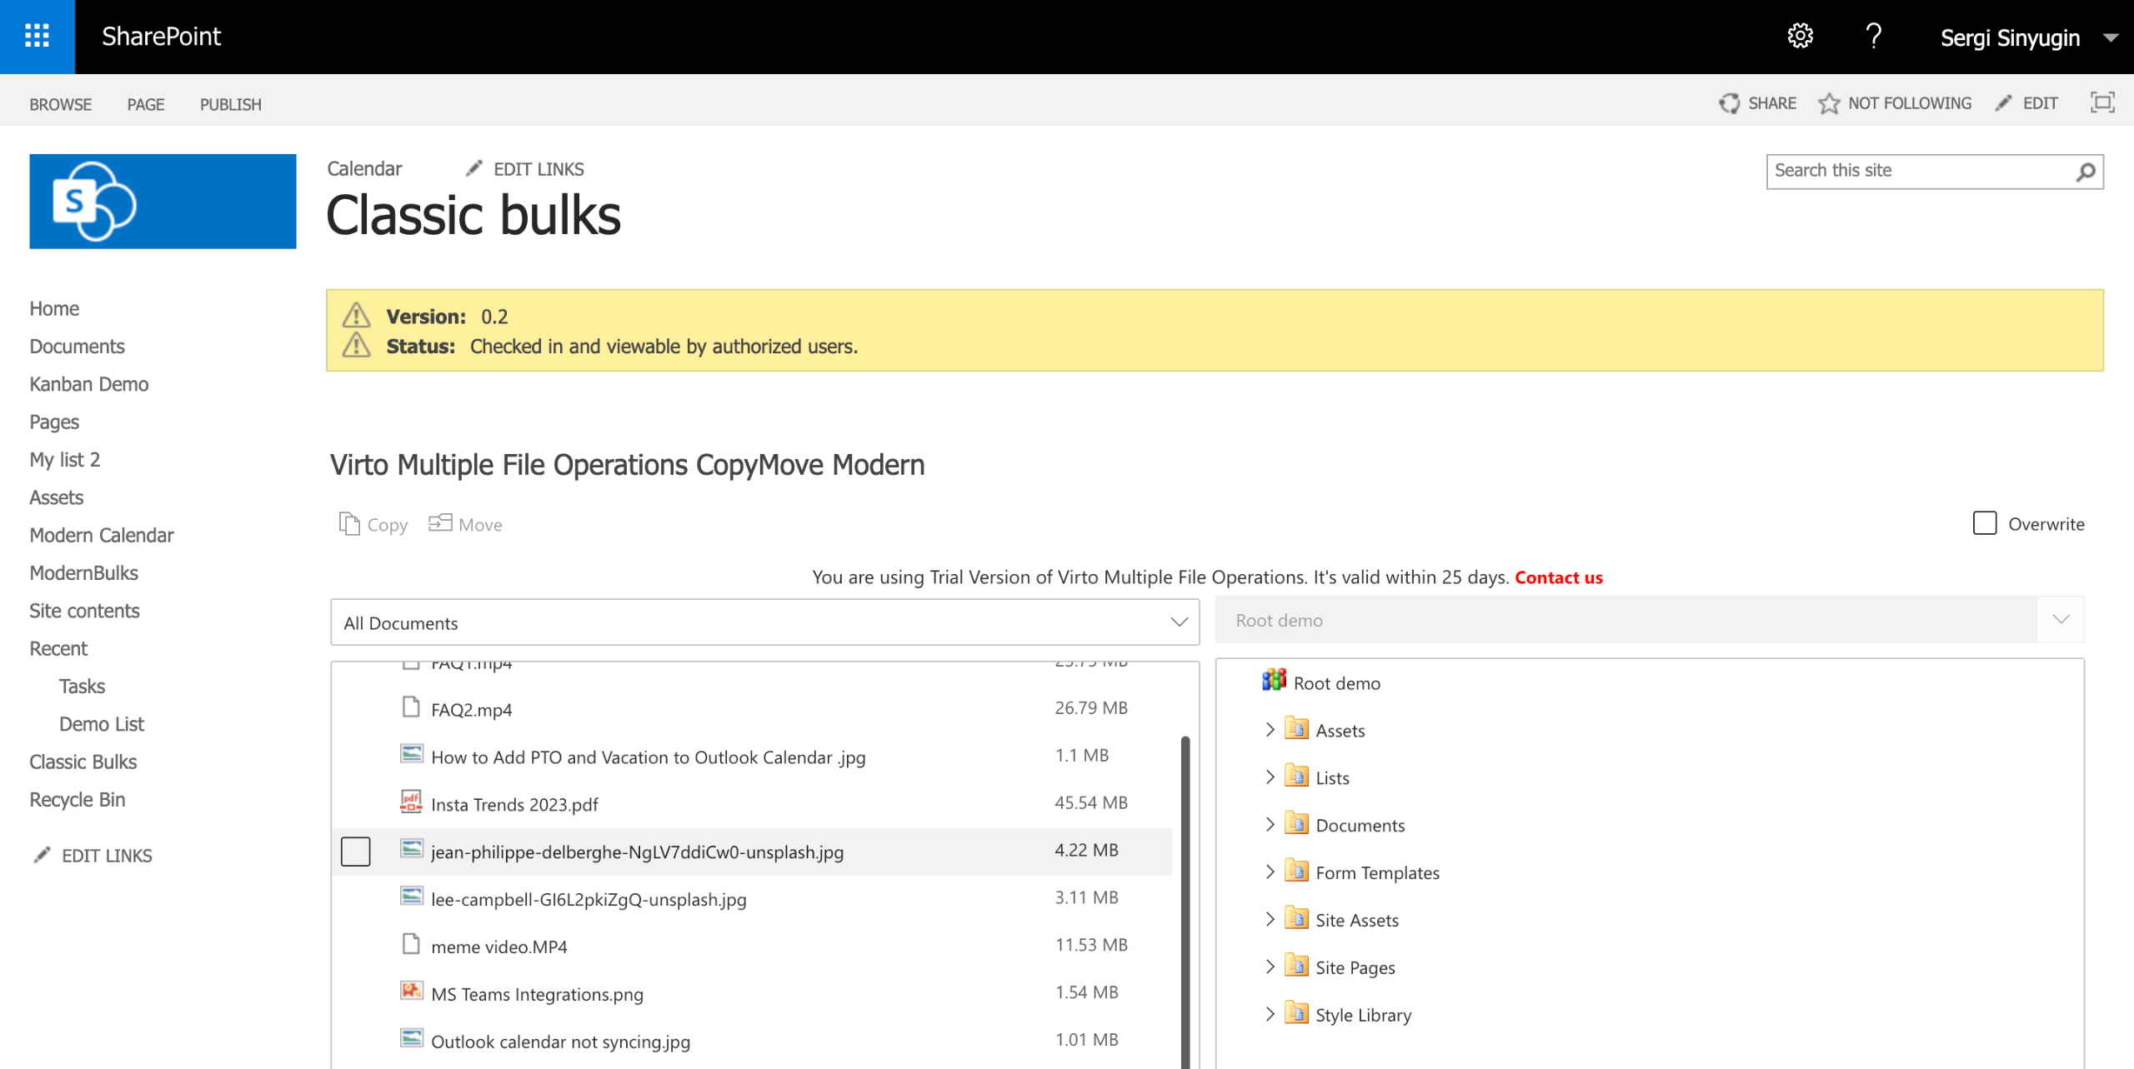Click the Copy files icon
Screen dimensions: 2134x1069
click(x=349, y=524)
